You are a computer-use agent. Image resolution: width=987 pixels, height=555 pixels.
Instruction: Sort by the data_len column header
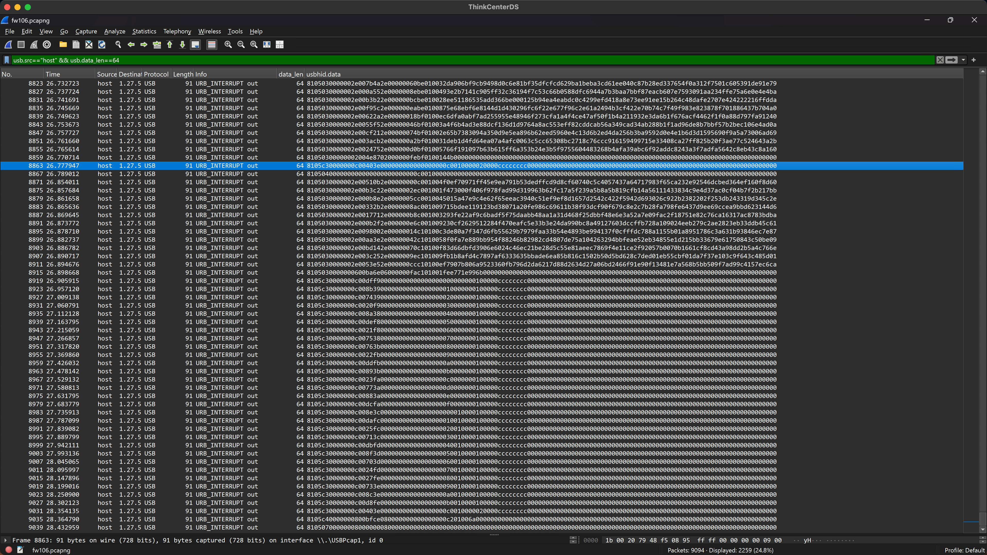(x=290, y=74)
